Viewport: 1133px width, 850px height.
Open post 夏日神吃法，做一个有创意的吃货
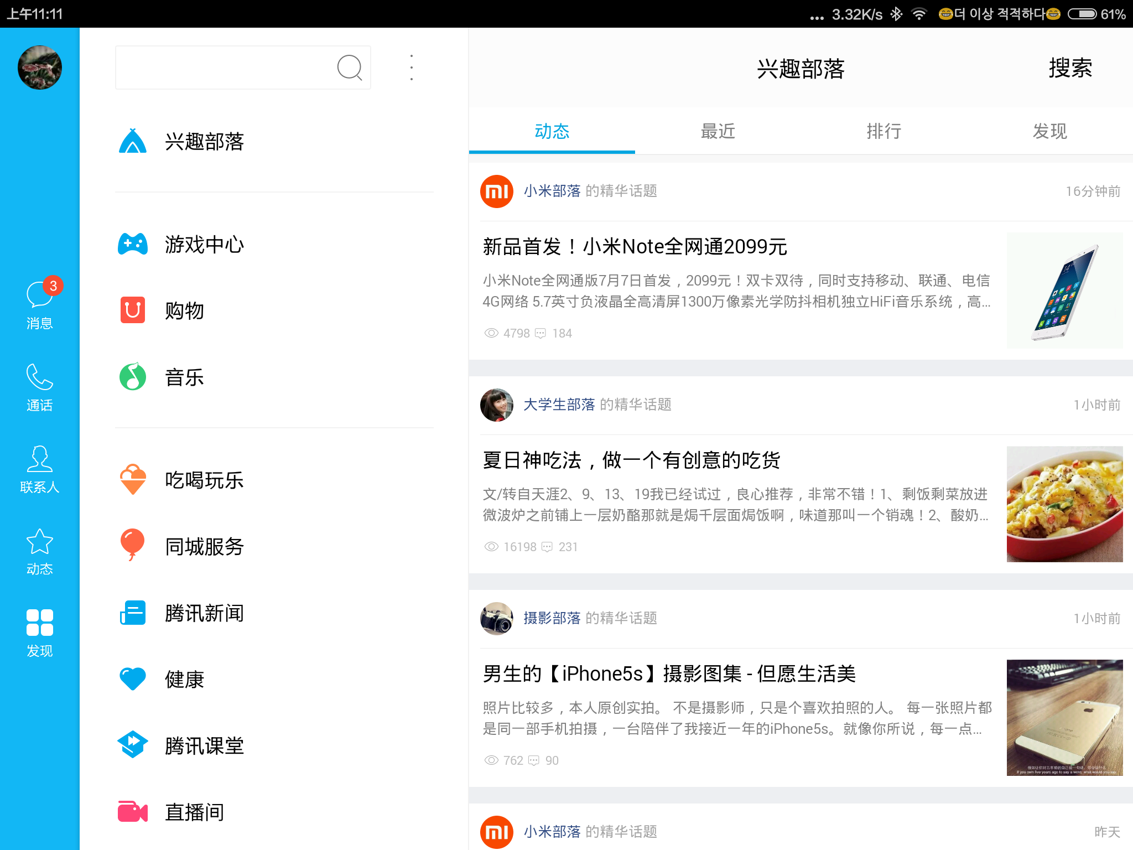pyautogui.click(x=632, y=460)
